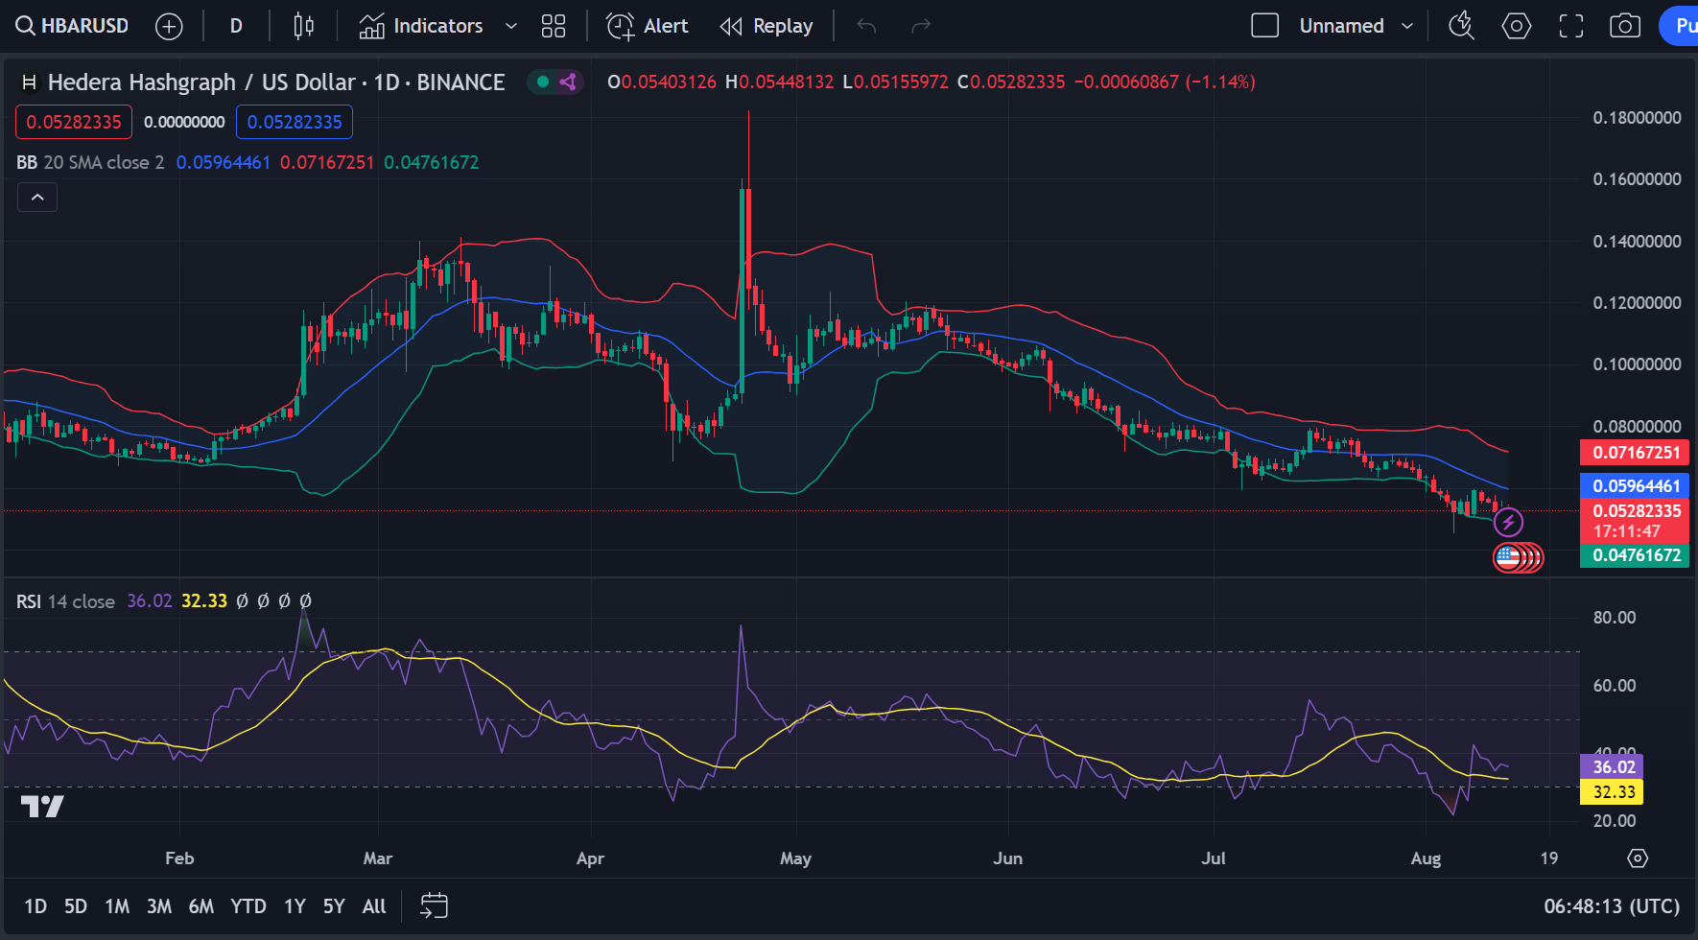The height and width of the screenshot is (940, 1698).
Task: Select the All time range
Action: click(x=374, y=906)
